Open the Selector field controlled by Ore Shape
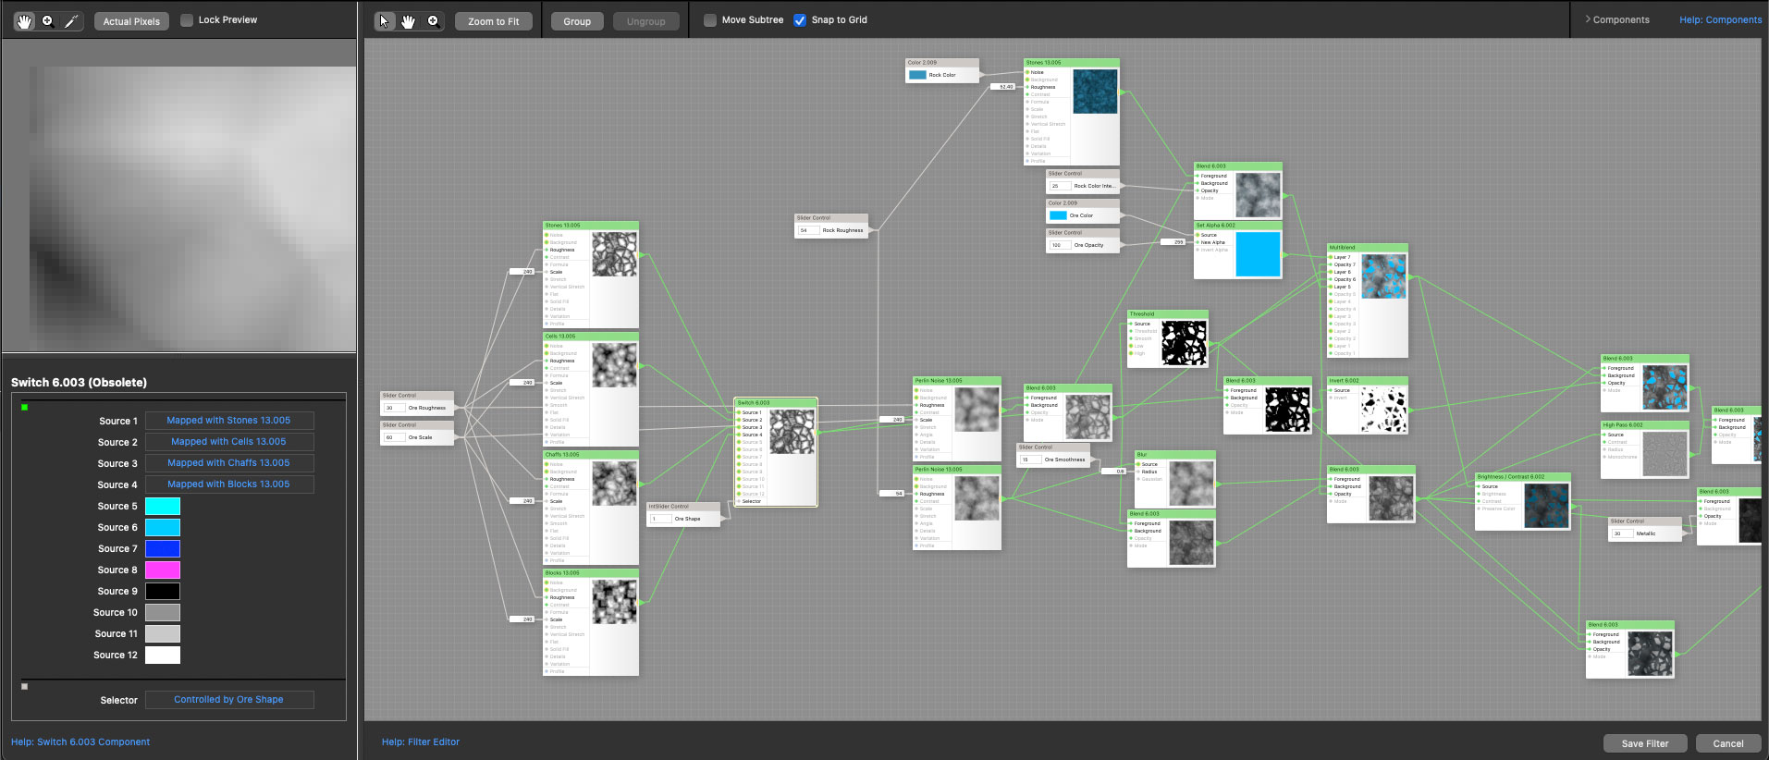1769x760 pixels. [228, 700]
